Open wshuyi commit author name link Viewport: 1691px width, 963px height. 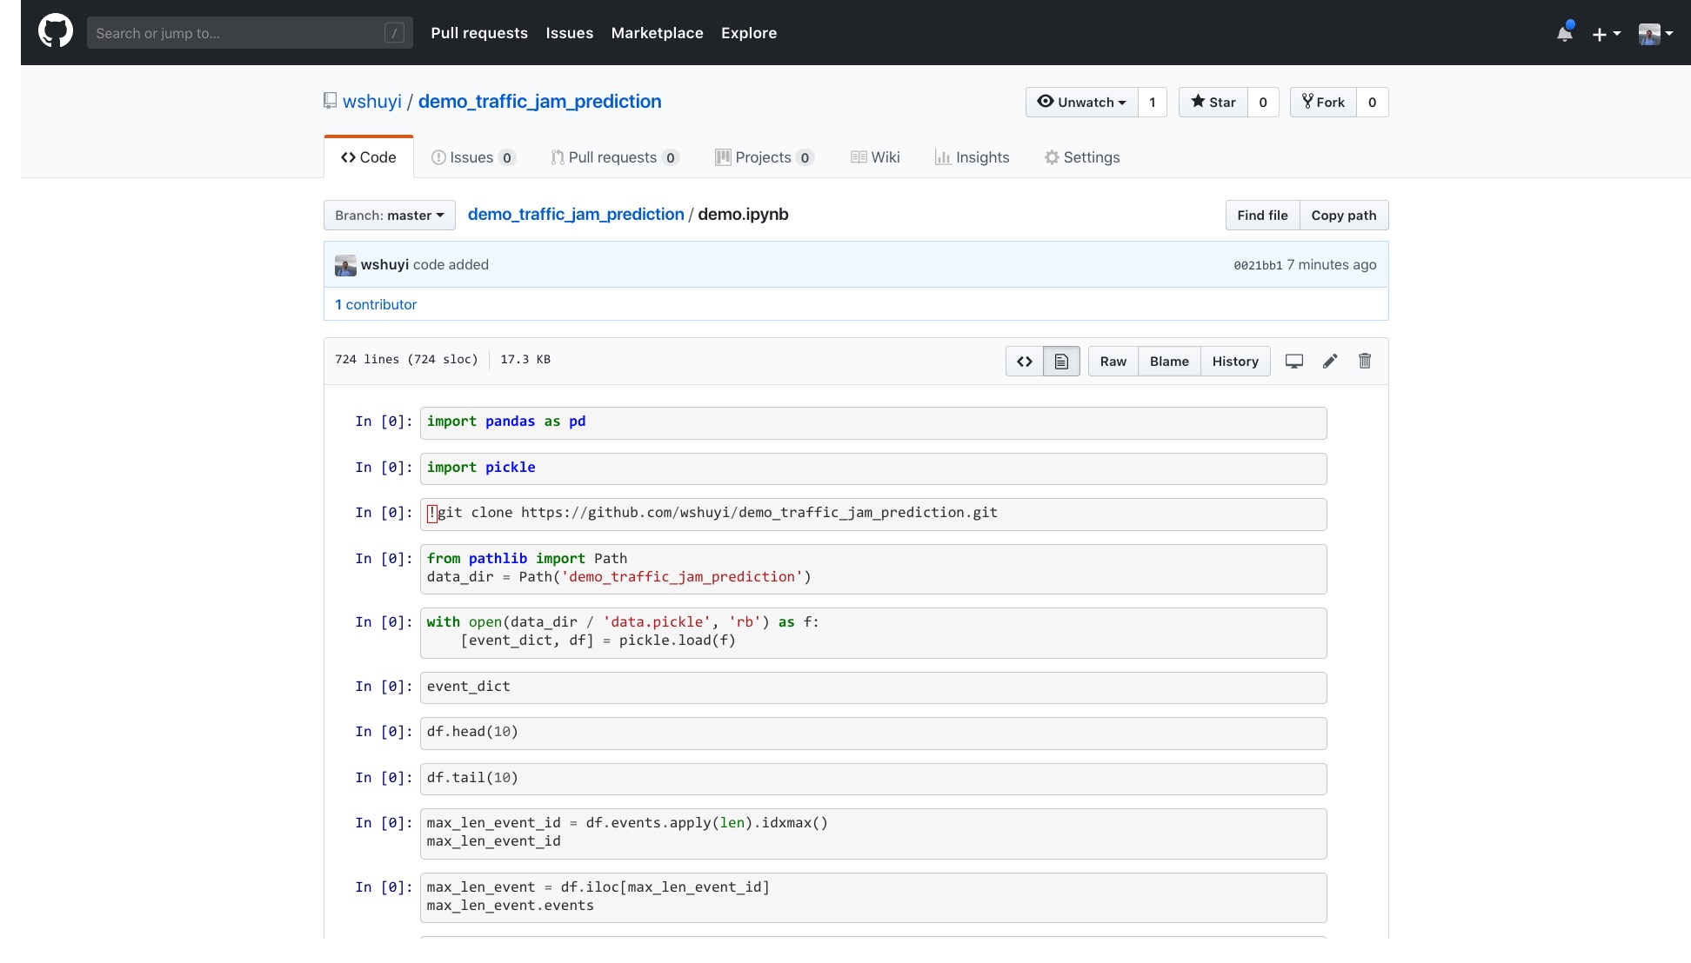coord(384,264)
